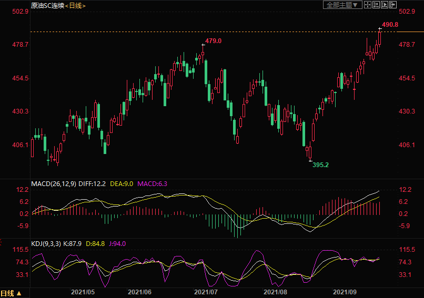Image resolution: width=424 pixels, height=298 pixels.
Task: Open the 全部主题 dropdown
Action: (341, 5)
